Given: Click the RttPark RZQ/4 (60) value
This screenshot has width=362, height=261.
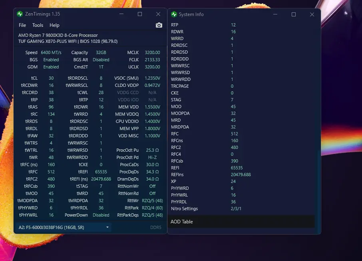Looking at the screenshot, I should [152, 208].
